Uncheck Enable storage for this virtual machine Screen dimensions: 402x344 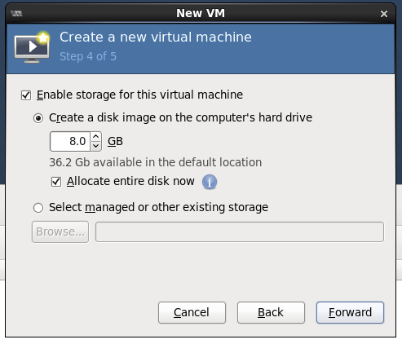[x=26, y=95]
